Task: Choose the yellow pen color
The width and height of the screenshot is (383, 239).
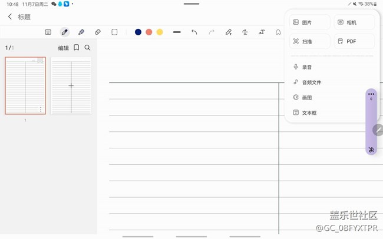Action: coord(160,32)
